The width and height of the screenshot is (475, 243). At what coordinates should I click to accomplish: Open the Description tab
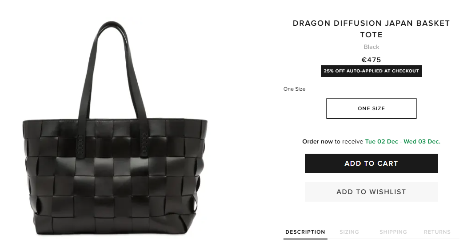click(x=305, y=232)
